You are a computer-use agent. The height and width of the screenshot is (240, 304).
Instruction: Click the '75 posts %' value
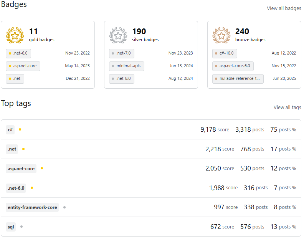pos(283,130)
